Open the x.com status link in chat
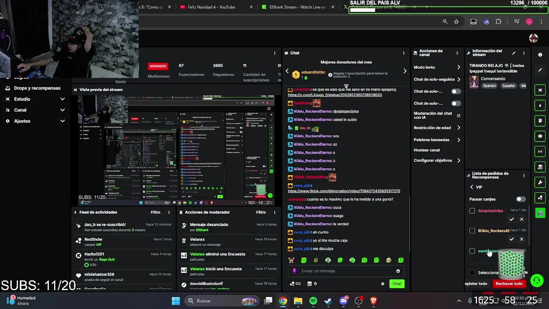 click(x=335, y=95)
